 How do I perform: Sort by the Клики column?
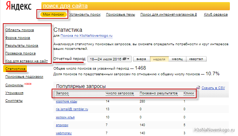pos(189,93)
